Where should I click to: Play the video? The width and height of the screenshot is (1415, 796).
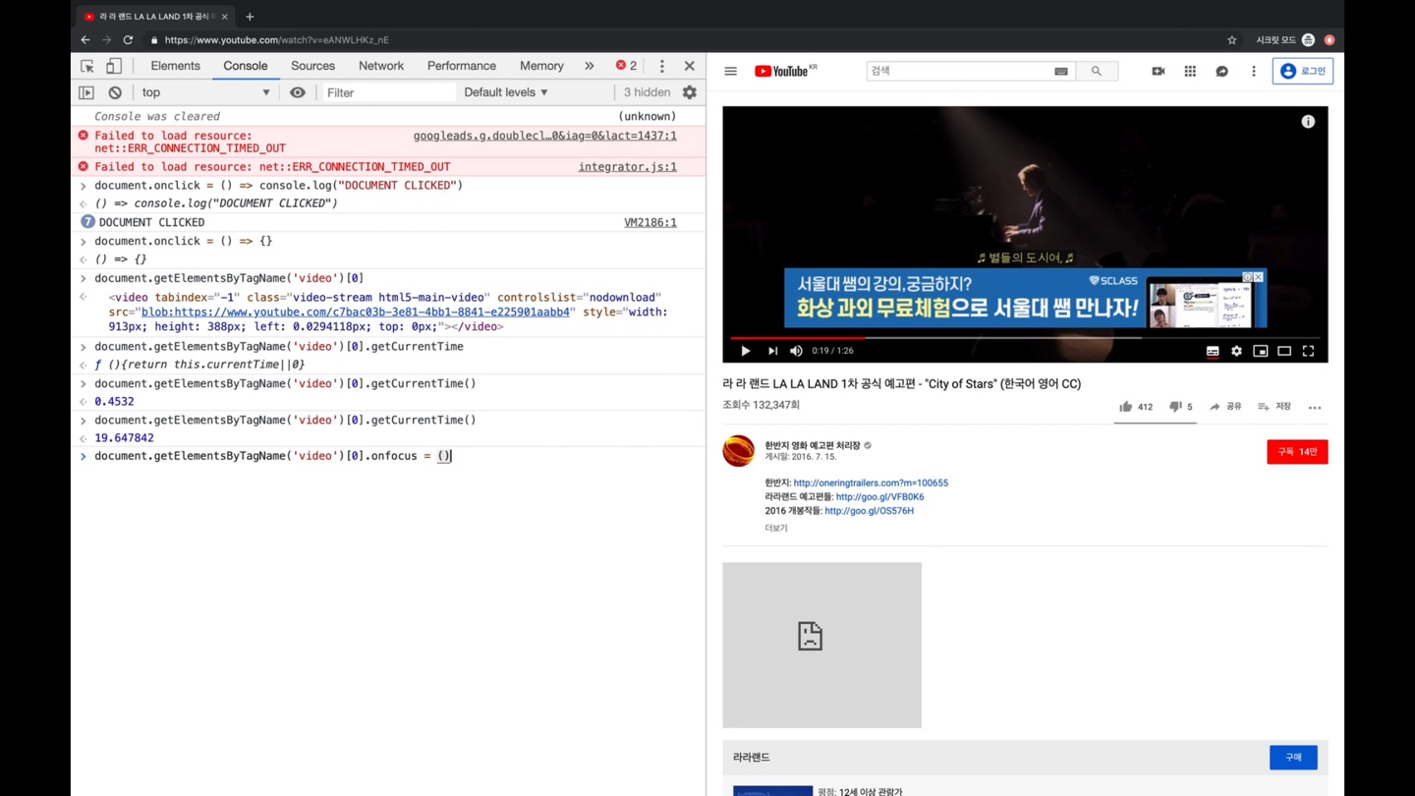[746, 351]
